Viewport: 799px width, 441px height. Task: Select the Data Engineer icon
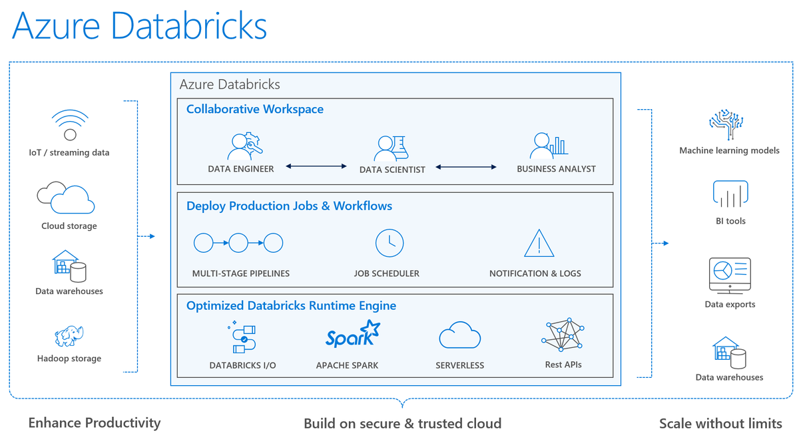tap(243, 145)
